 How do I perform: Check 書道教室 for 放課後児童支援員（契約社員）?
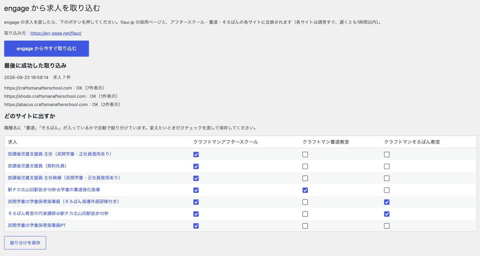[x=305, y=166]
